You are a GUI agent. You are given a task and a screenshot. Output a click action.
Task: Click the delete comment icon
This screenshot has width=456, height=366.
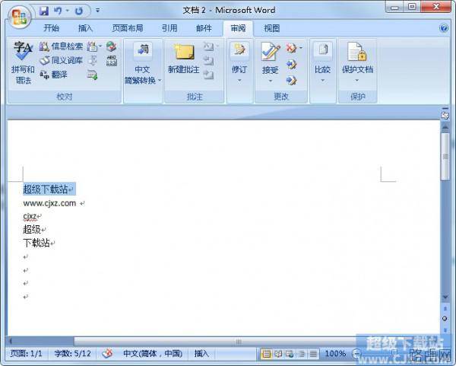tap(208, 46)
